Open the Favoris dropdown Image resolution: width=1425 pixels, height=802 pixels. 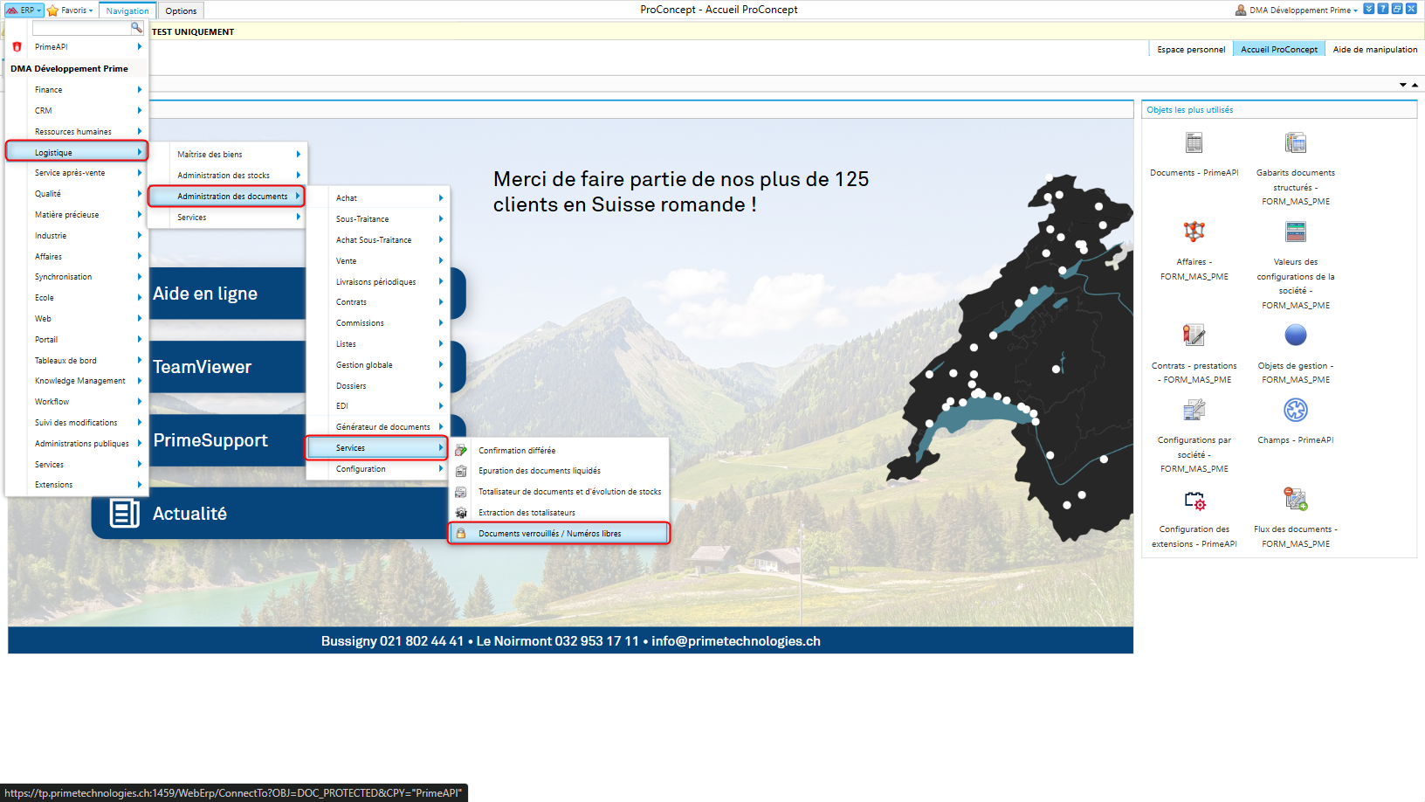(70, 10)
